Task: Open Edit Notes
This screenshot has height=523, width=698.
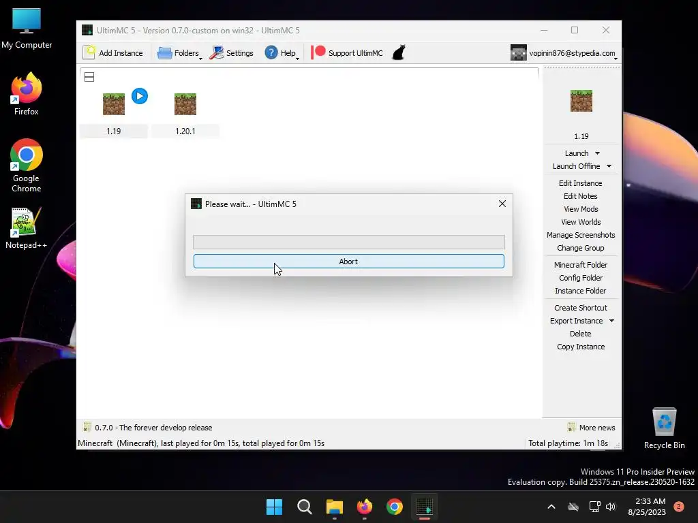Action: (581, 196)
